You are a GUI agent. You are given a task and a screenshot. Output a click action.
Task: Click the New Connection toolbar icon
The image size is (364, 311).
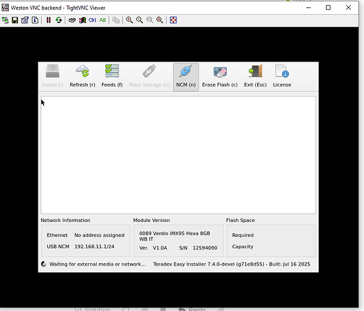coord(5,21)
